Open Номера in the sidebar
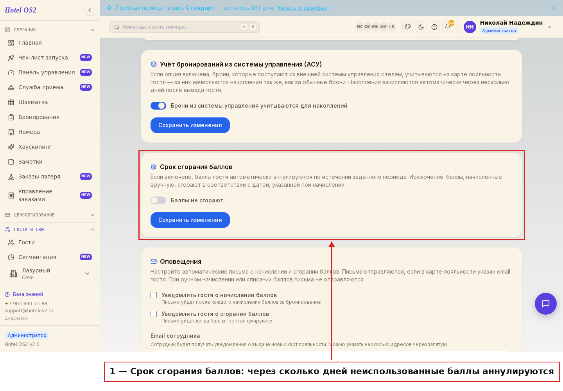Image resolution: width=563 pixels, height=391 pixels. click(x=50, y=132)
